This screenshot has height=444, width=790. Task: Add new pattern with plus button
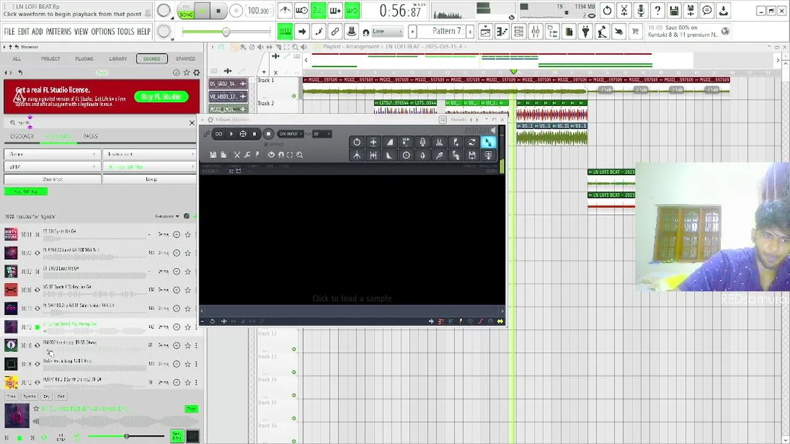(470, 31)
